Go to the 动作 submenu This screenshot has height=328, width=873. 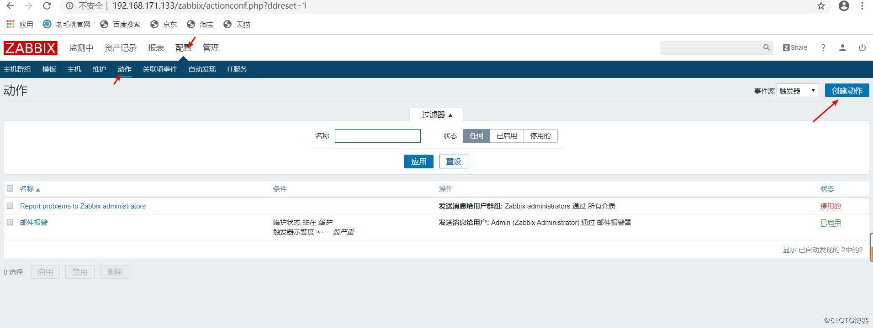click(124, 69)
